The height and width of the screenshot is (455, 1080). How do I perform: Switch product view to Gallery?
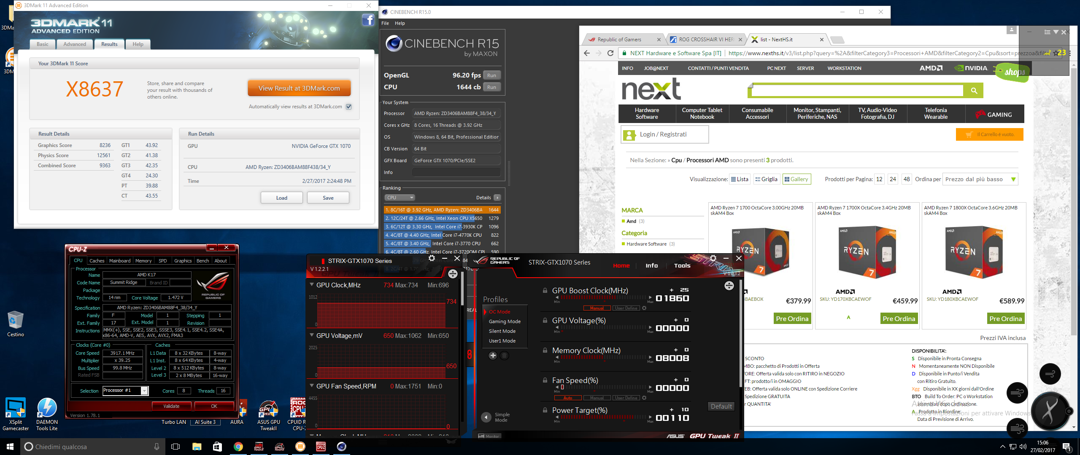(796, 179)
